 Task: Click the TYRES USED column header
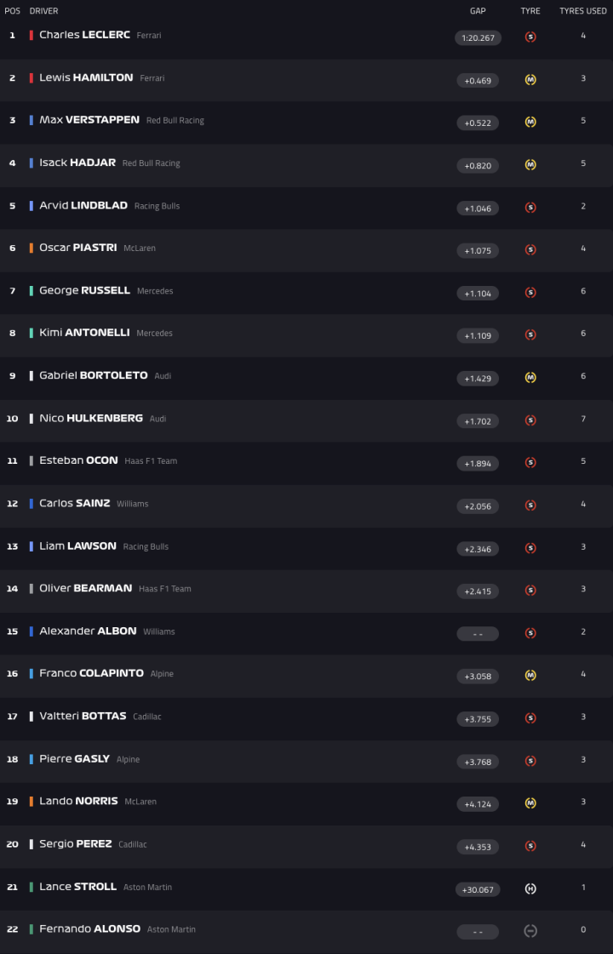point(582,11)
